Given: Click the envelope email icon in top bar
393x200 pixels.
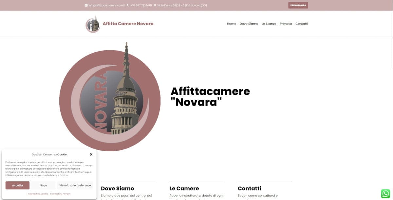Looking at the screenshot, I should point(86,5).
